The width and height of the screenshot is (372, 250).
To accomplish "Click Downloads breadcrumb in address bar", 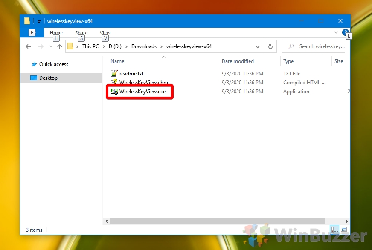I will click(x=144, y=46).
